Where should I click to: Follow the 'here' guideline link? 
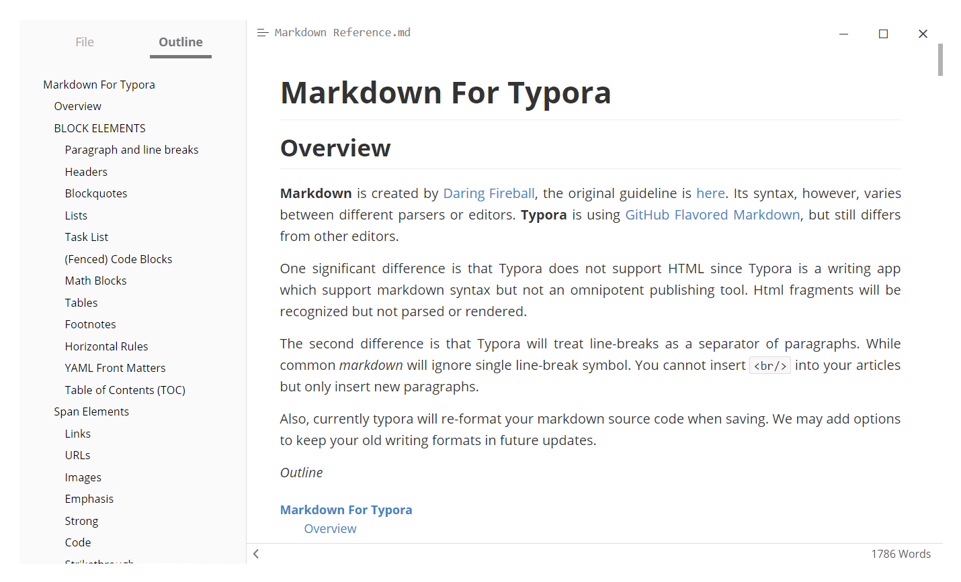pyautogui.click(x=710, y=193)
